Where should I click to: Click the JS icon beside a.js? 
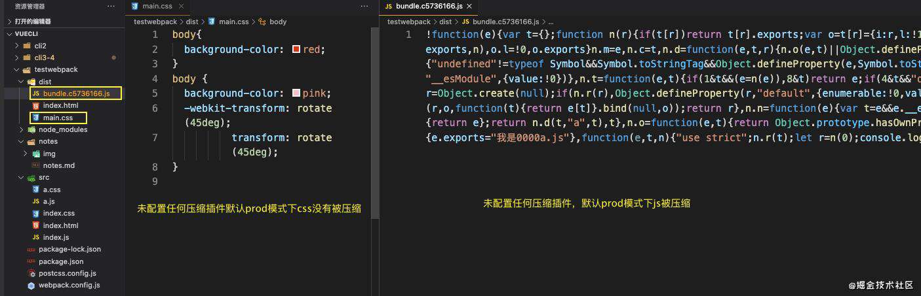35,201
